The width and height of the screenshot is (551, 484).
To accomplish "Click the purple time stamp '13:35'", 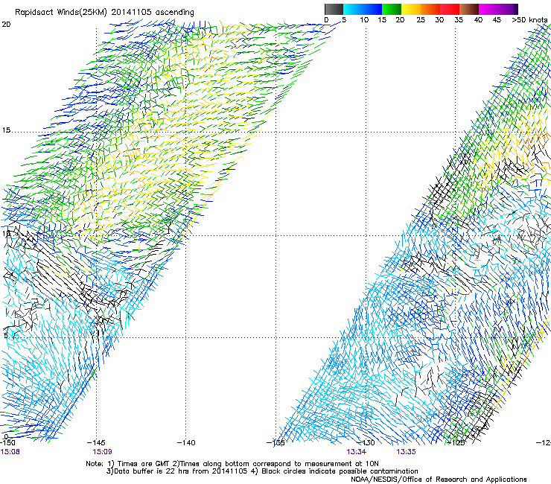I will tap(407, 452).
